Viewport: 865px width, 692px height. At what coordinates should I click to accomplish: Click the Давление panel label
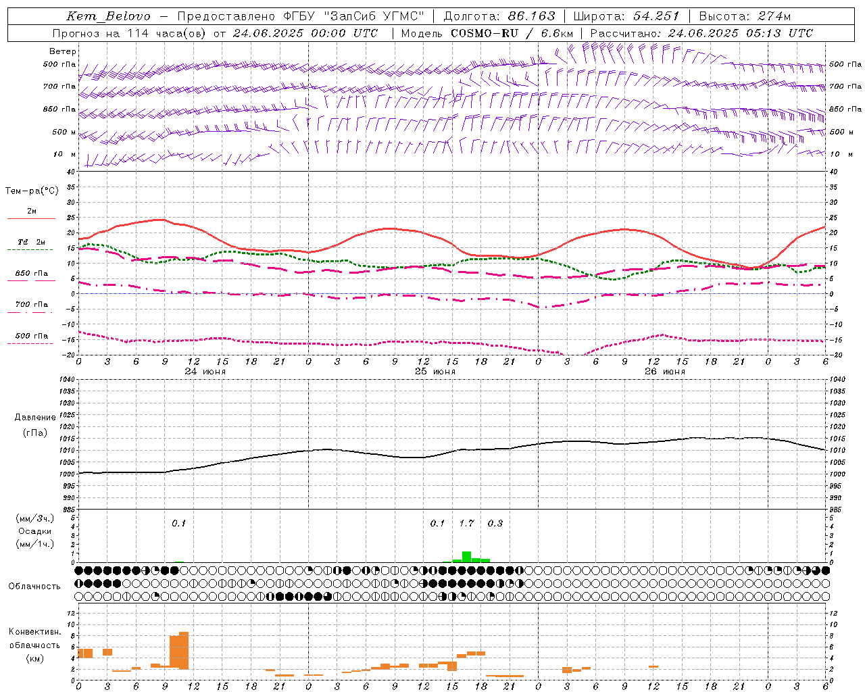[35, 418]
